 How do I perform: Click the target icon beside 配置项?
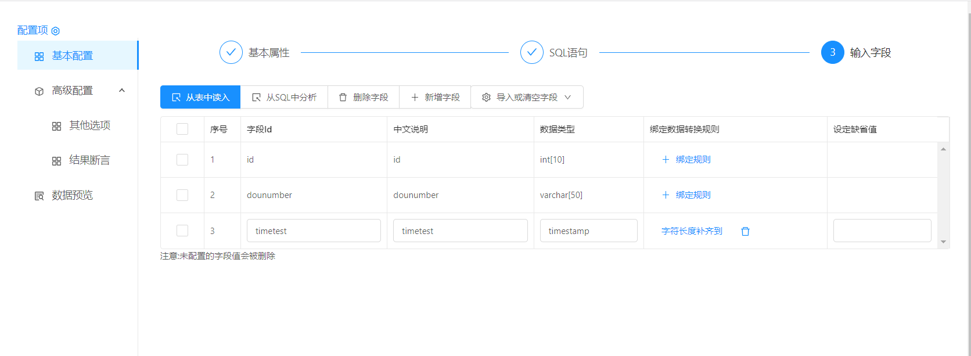56,31
